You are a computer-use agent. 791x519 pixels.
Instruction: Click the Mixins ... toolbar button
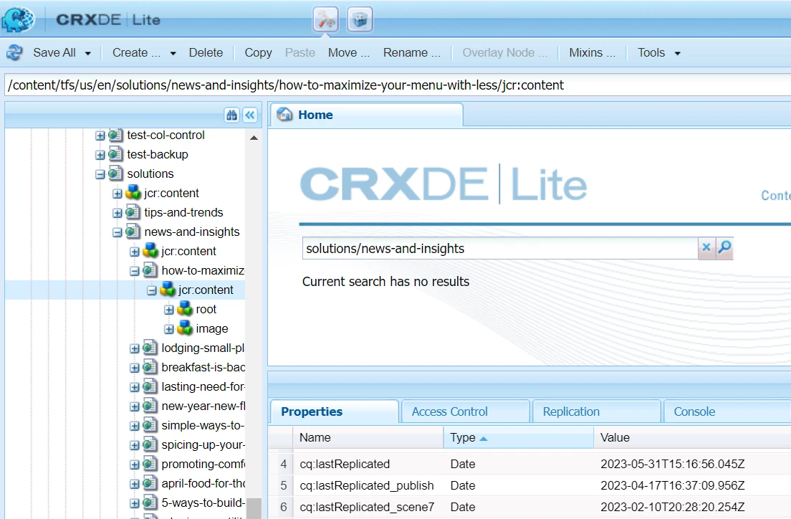pyautogui.click(x=593, y=52)
